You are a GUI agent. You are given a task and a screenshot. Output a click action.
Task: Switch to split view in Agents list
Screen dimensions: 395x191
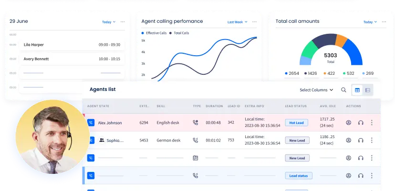point(368,90)
